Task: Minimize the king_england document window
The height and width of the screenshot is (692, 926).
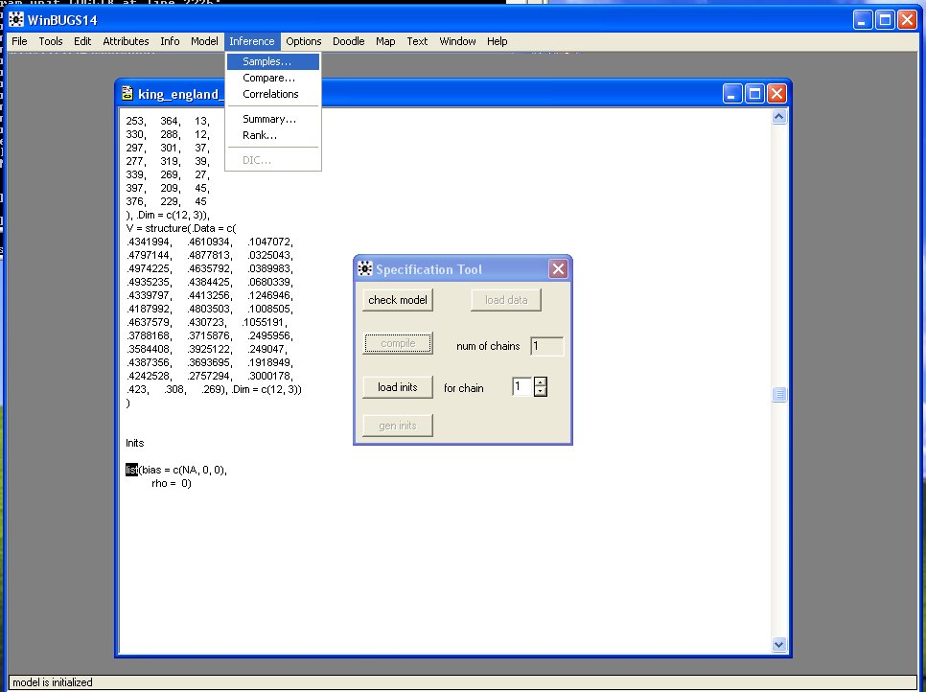Action: 732,93
